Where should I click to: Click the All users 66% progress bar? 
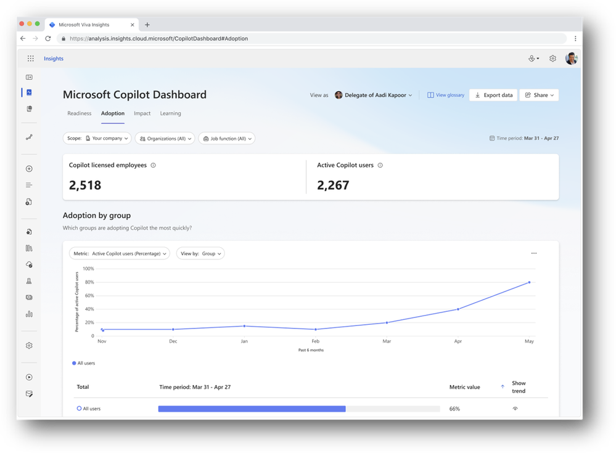[299, 409]
